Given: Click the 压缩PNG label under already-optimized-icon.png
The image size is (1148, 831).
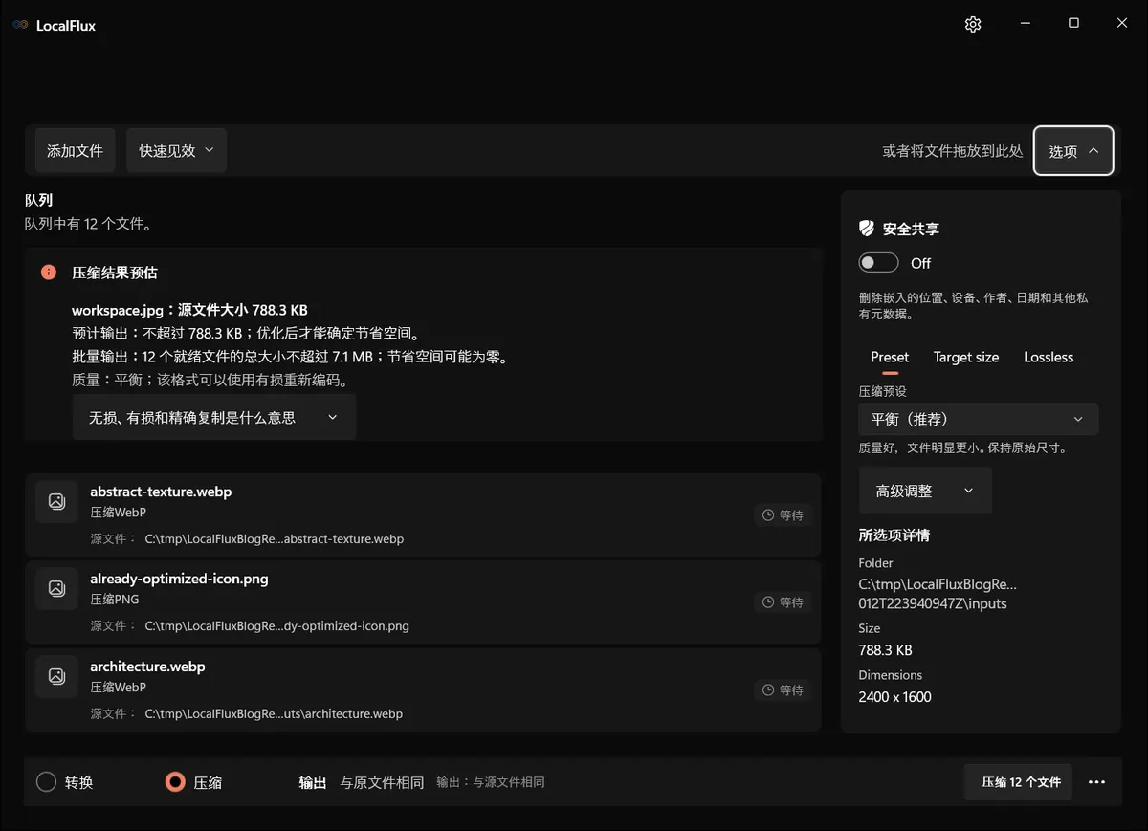Looking at the screenshot, I should (115, 600).
